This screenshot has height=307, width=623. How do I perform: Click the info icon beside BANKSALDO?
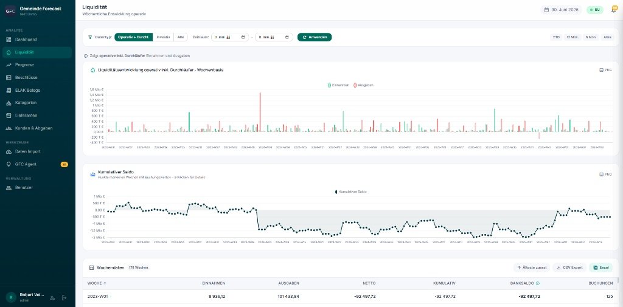tap(538, 283)
